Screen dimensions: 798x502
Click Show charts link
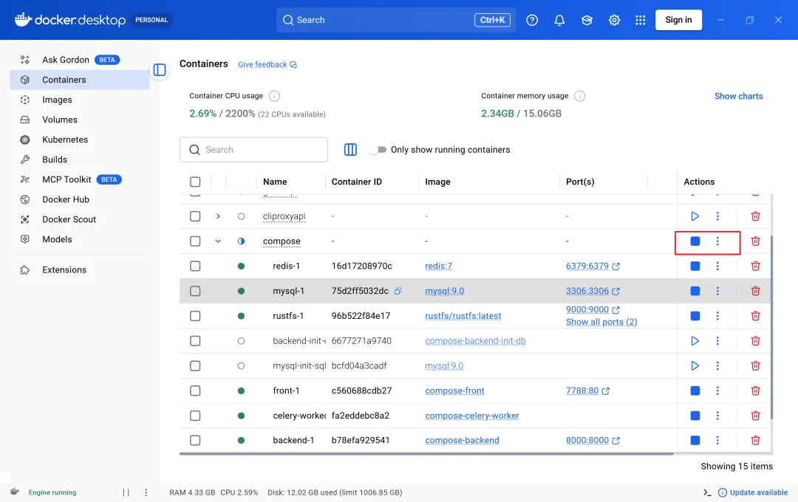[x=738, y=96]
